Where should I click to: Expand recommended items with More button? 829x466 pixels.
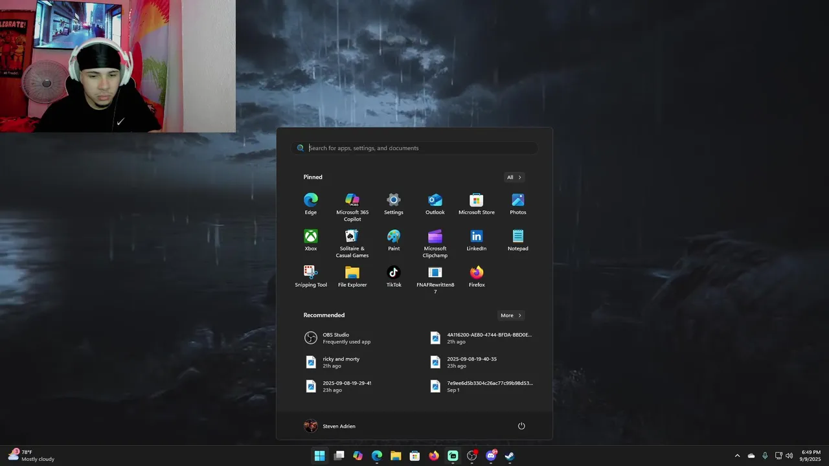coord(511,315)
